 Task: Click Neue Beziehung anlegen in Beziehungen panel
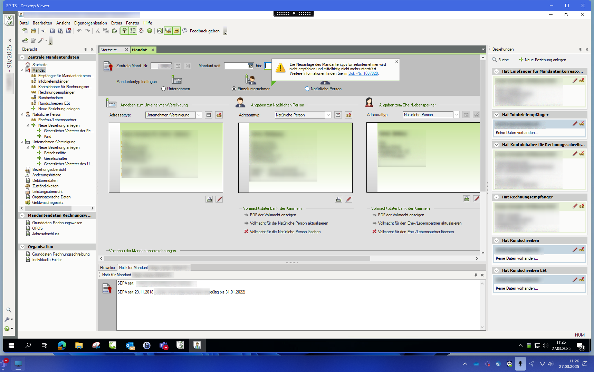(543, 60)
